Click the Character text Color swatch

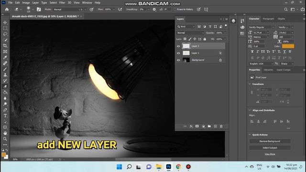pyautogui.click(x=288, y=46)
